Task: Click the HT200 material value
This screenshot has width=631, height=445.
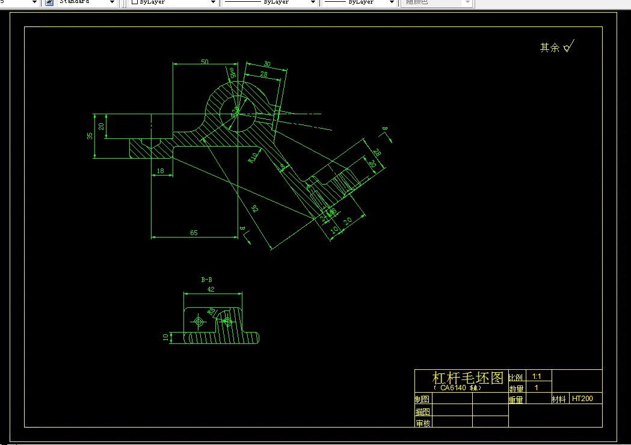Action: 582,398
